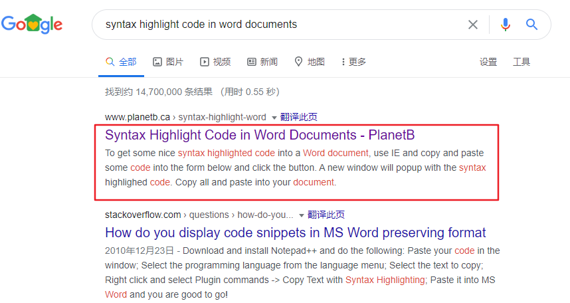Click the snippet date 2010年12月23日
Screen dimensions: 570x303
pos(140,251)
